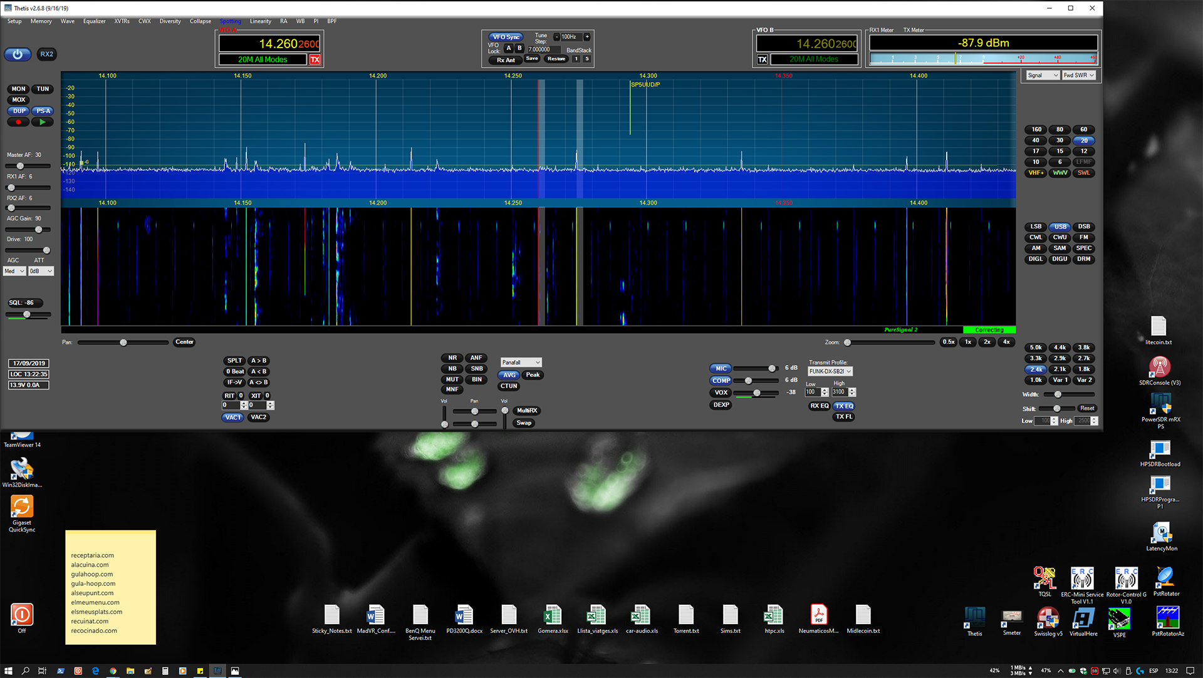The width and height of the screenshot is (1203, 678).
Task: Enable the MUT mute toggle
Action: 452,379
